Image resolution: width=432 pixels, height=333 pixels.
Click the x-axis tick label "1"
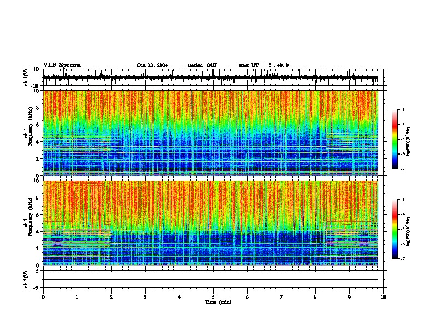(77, 297)
